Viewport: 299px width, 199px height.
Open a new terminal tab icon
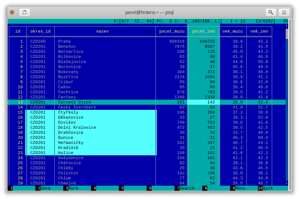point(25,12)
